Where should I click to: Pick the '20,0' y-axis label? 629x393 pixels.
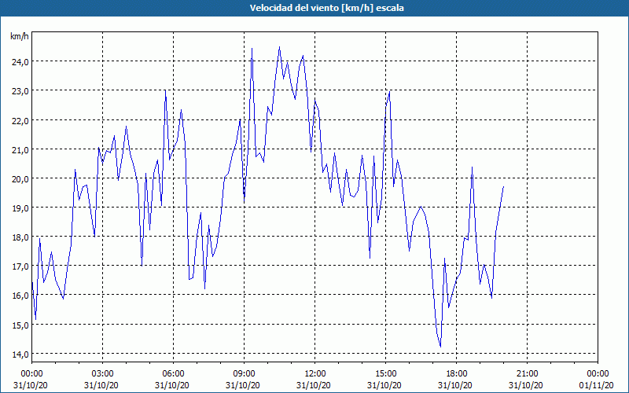(x=20, y=179)
